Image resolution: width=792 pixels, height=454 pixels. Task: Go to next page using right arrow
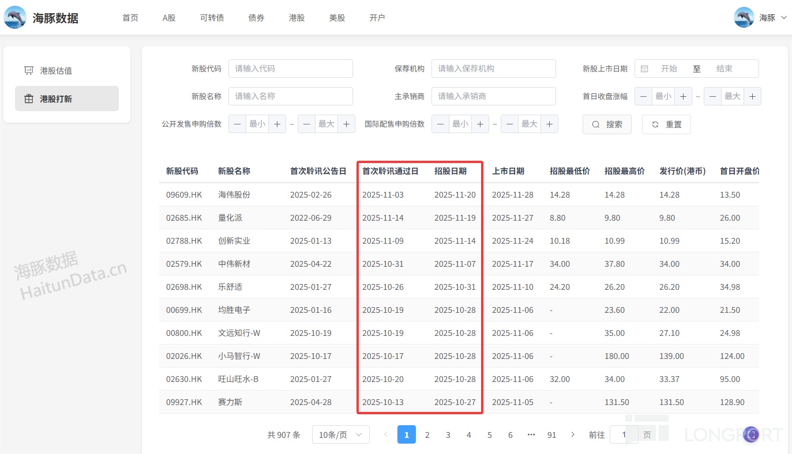click(x=572, y=435)
